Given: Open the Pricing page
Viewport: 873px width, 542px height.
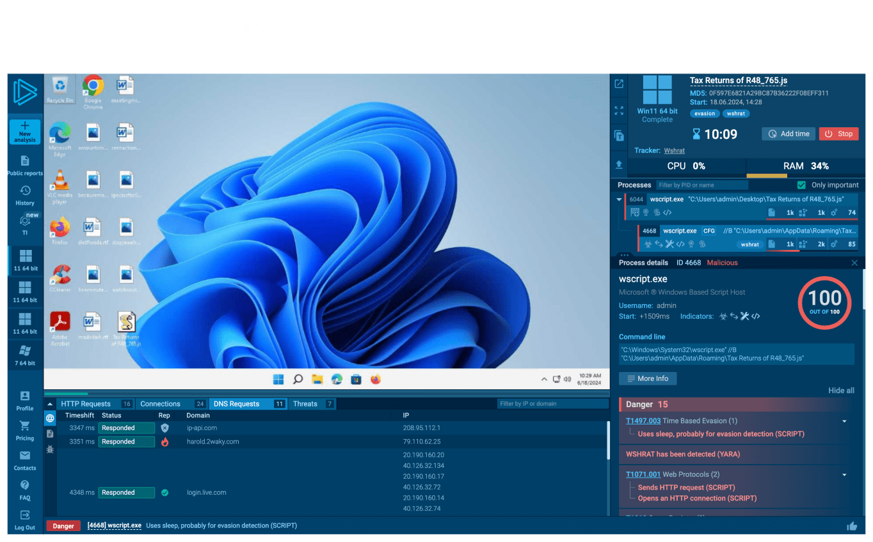Looking at the screenshot, I should point(25,431).
